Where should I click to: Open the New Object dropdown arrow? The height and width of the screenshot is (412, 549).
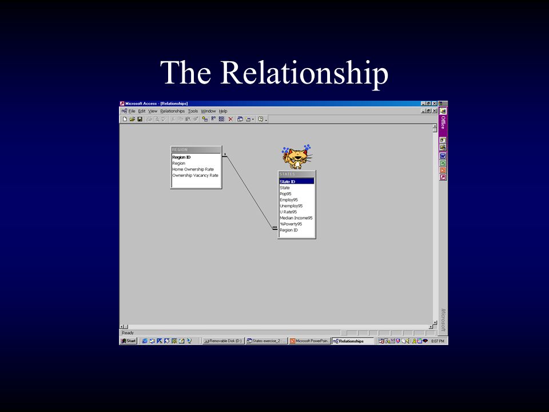pyautogui.click(x=253, y=120)
